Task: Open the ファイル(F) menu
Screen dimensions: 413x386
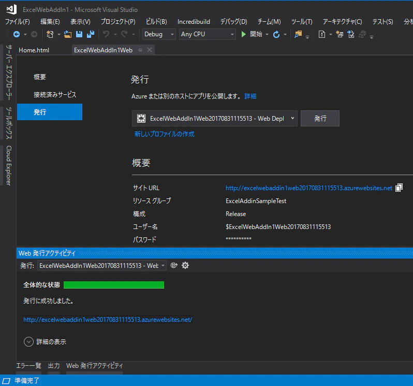Action: (18, 22)
